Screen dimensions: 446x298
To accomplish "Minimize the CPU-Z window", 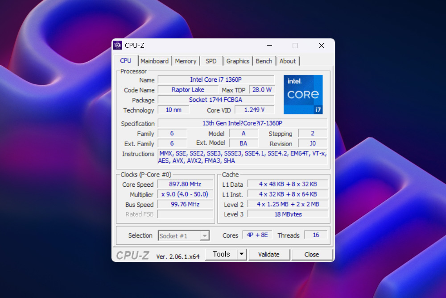I will [269, 46].
